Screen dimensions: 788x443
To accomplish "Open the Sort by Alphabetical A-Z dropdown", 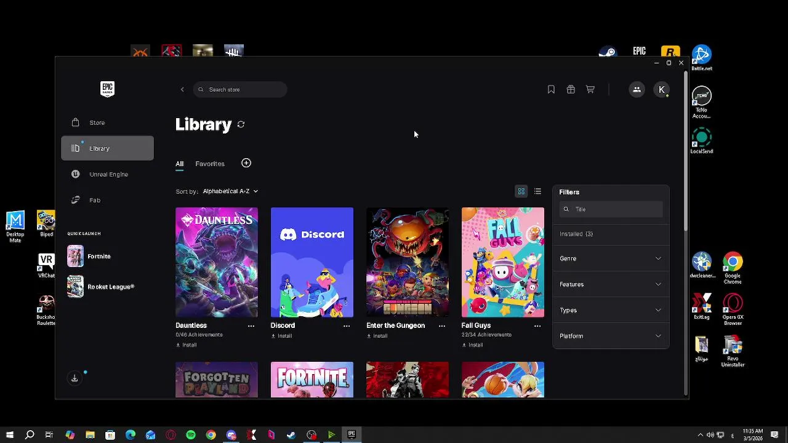I will 230,191.
